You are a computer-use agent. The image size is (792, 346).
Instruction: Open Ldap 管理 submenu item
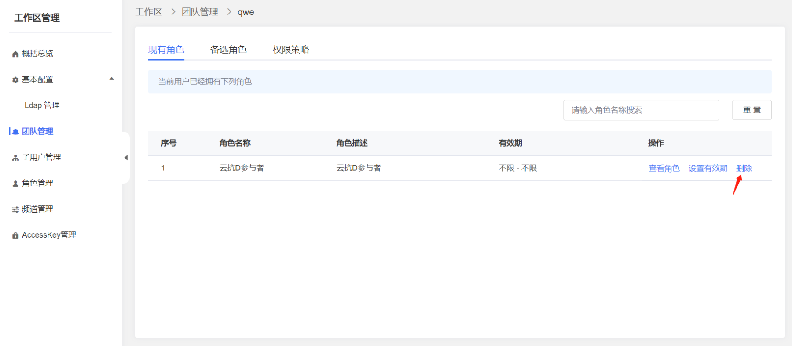pyautogui.click(x=42, y=105)
